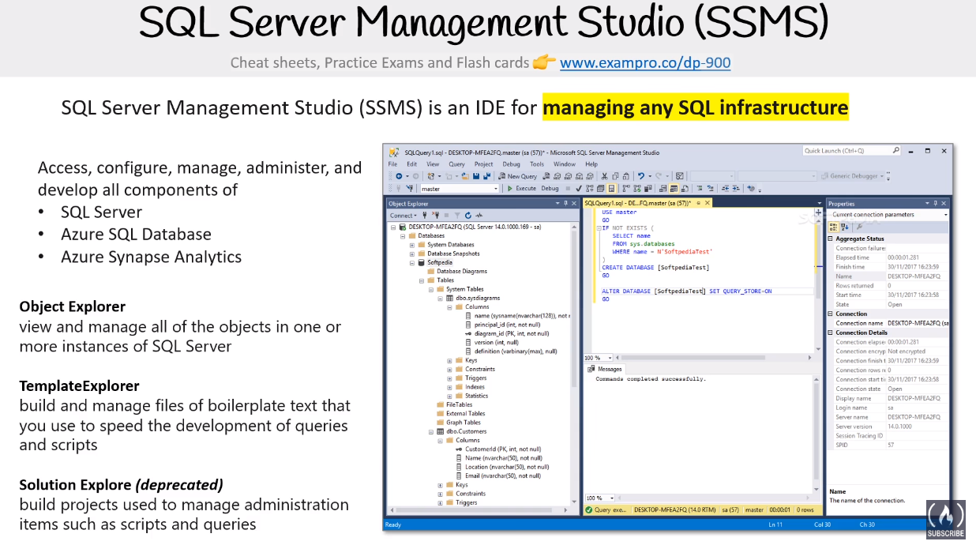Open the Tools menu
This screenshot has width=976, height=545.
pos(537,164)
